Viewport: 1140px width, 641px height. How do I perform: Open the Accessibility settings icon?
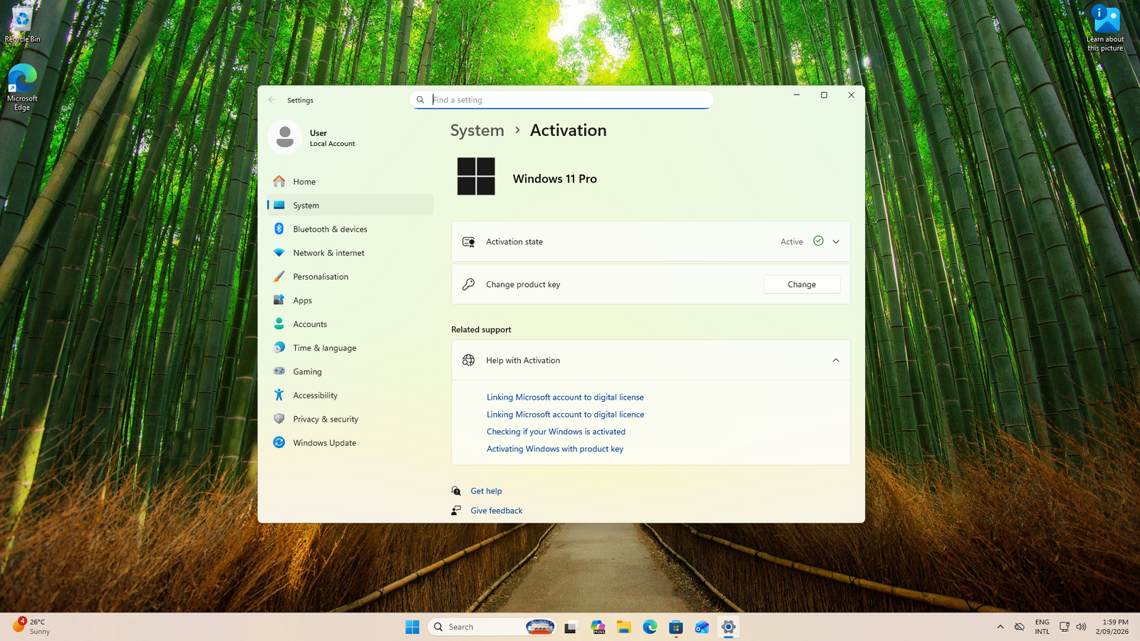pos(279,395)
